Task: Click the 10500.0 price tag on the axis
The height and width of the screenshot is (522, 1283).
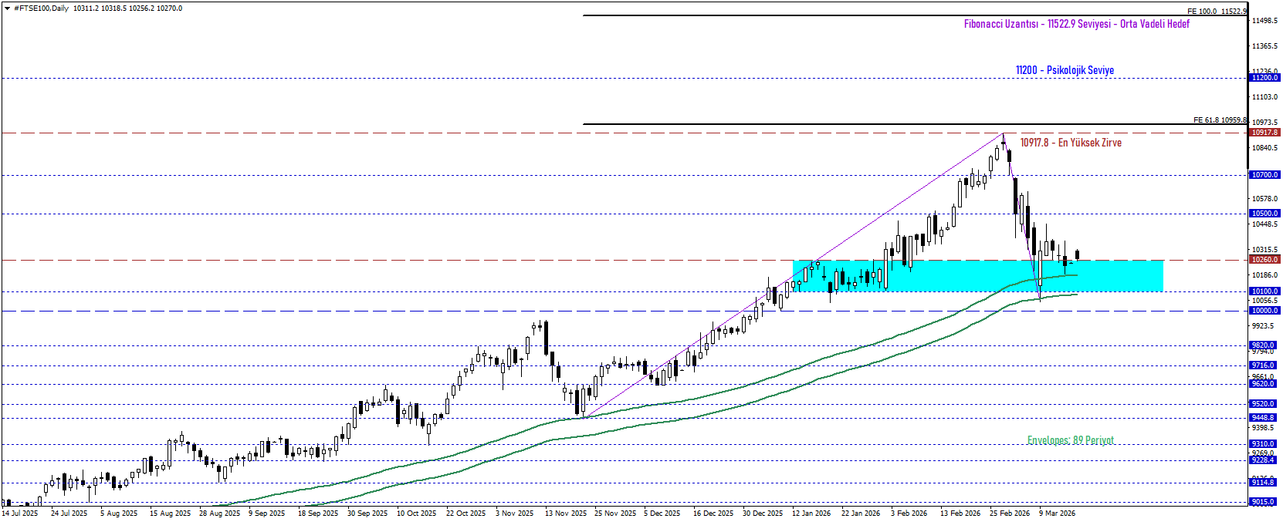Action: pos(1264,214)
